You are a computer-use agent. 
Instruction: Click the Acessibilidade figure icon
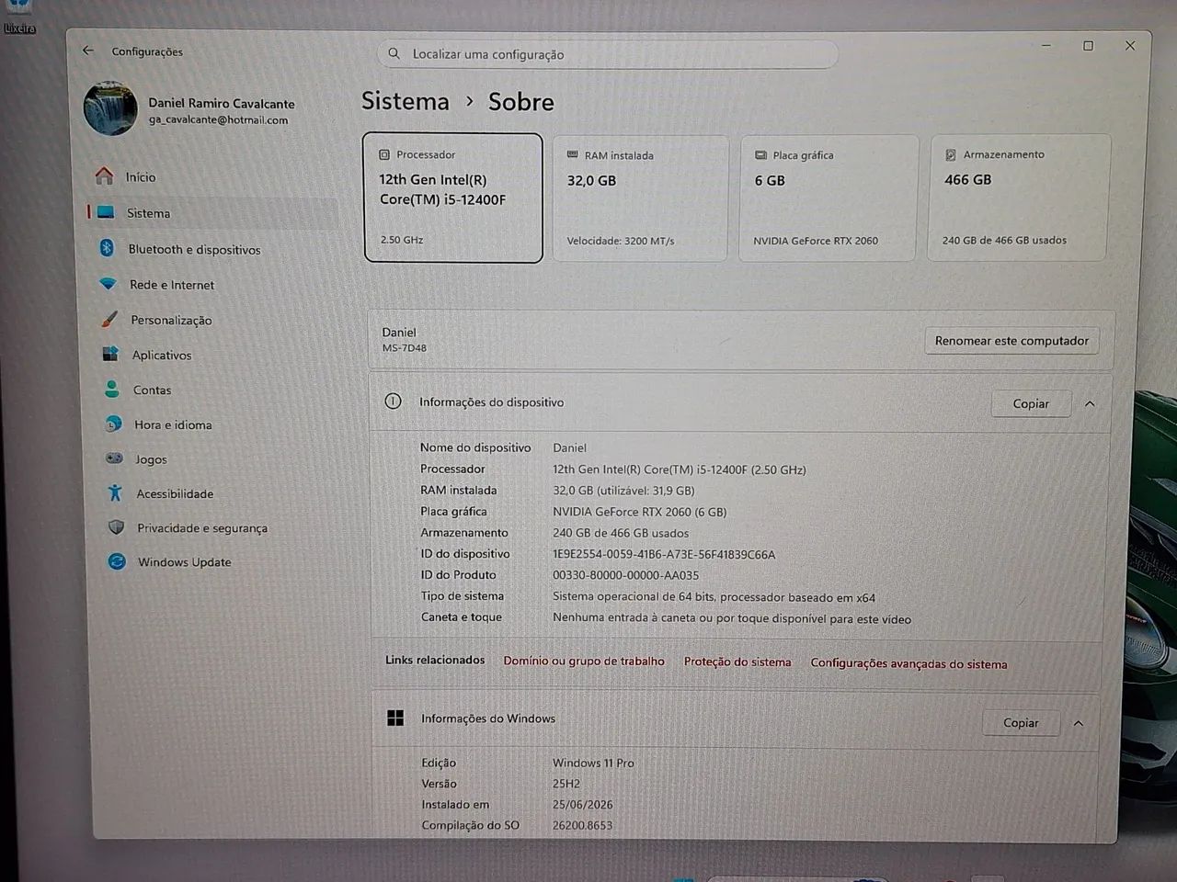pos(115,492)
